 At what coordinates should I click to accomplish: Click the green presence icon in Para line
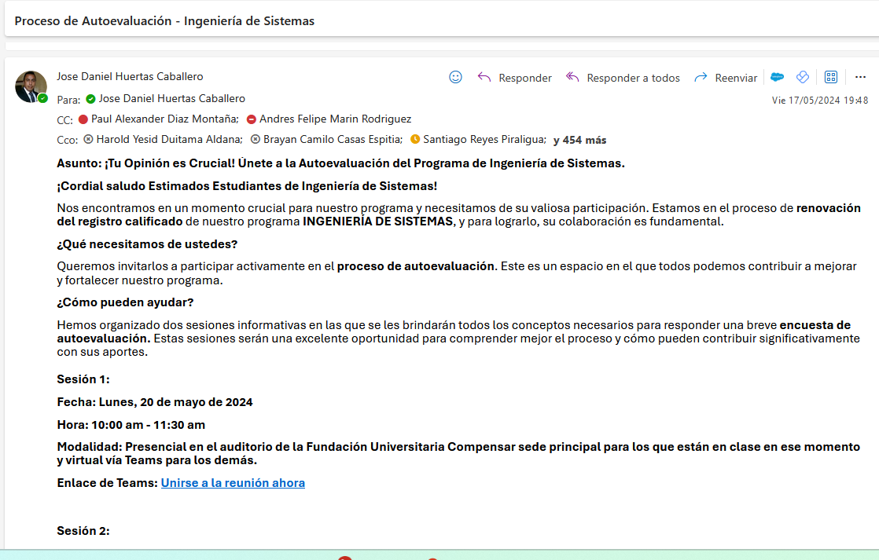91,99
